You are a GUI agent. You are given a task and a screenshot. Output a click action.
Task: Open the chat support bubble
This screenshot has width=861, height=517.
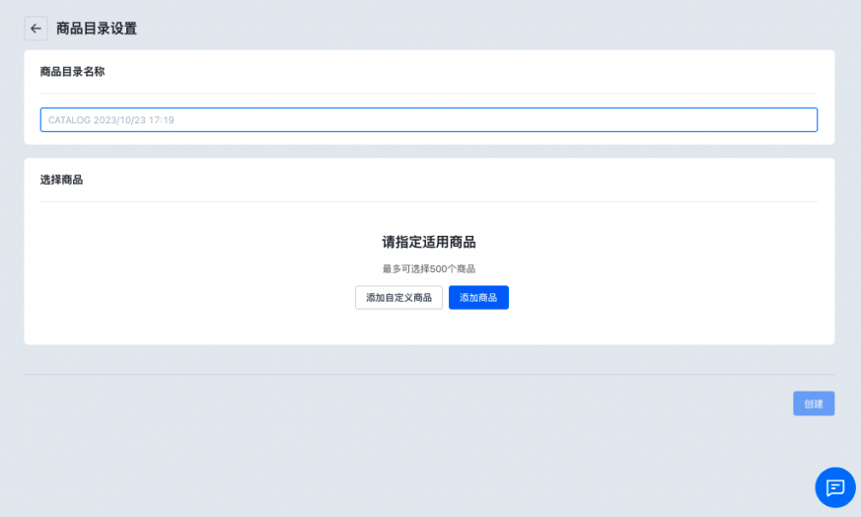(834, 487)
